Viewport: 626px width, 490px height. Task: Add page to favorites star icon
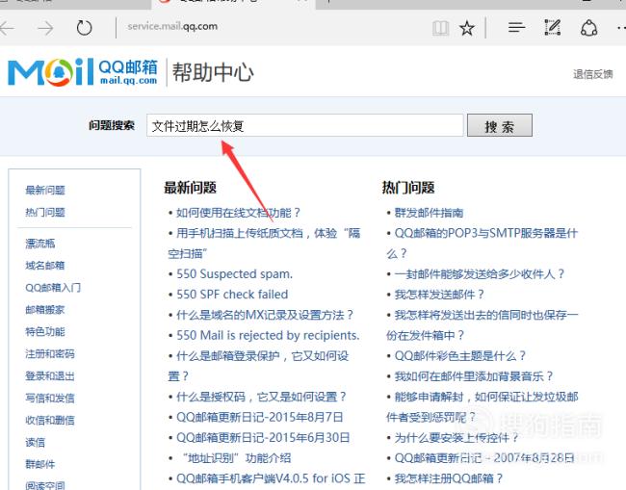click(467, 28)
